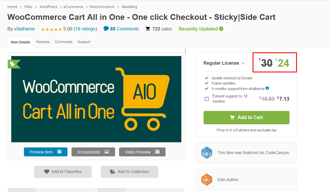Click Add to Favorites heart button
The height and width of the screenshot is (192, 329).
coord(63,172)
